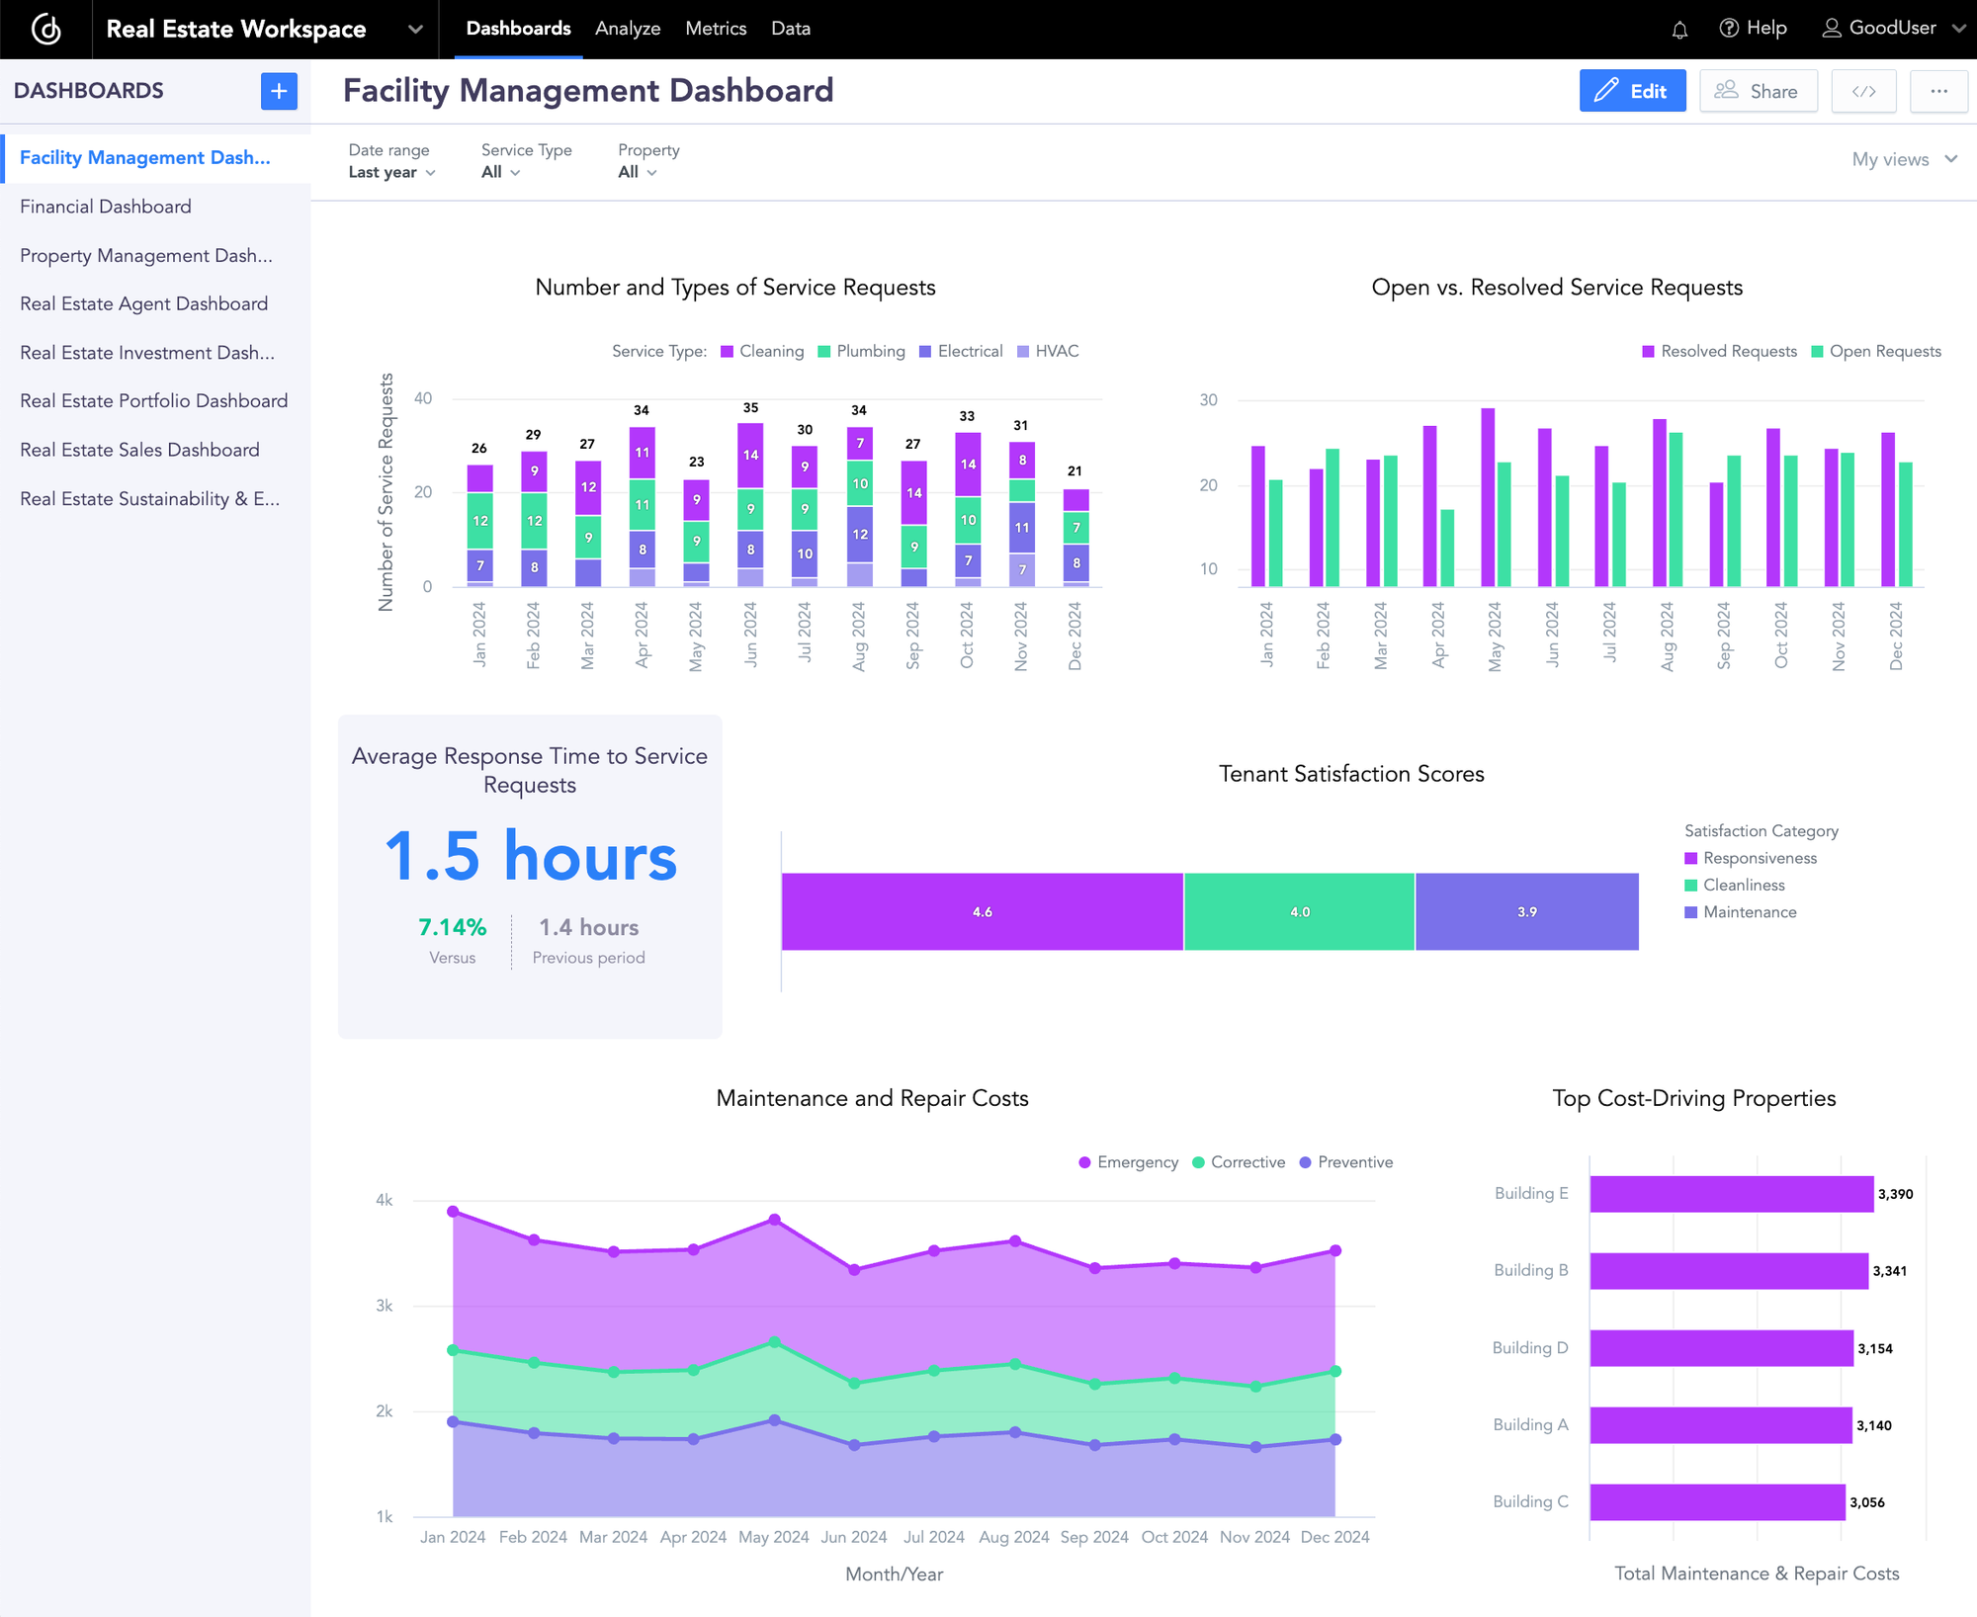Open the Date range Last year dropdown
Image resolution: width=1977 pixels, height=1617 pixels.
(x=391, y=171)
